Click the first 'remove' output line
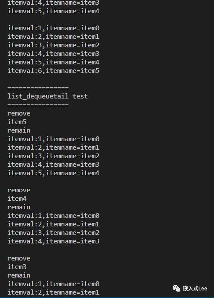The image size is (214, 298). (x=19, y=113)
